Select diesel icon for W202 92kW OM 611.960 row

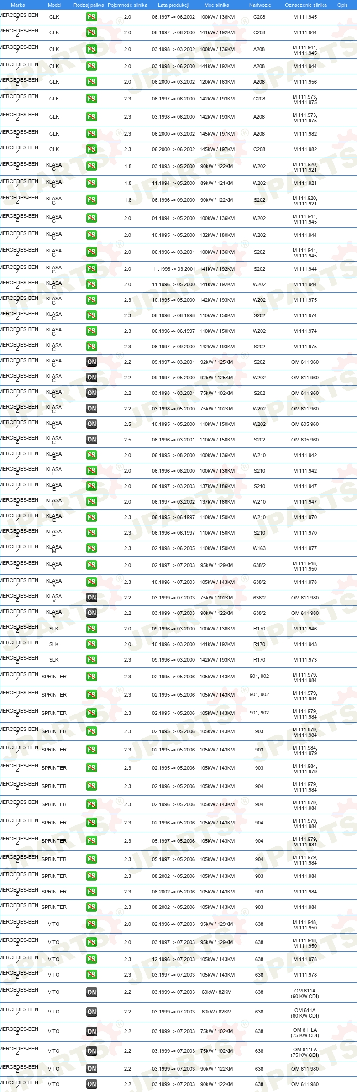tap(91, 378)
